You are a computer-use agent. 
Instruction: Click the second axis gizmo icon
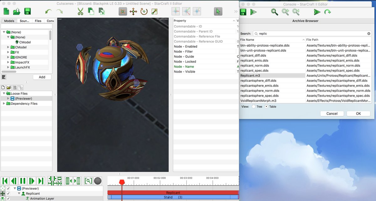(x=186, y=12)
